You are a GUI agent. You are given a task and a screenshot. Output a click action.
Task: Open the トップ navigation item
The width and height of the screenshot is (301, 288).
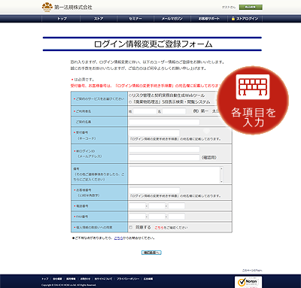click(62, 19)
